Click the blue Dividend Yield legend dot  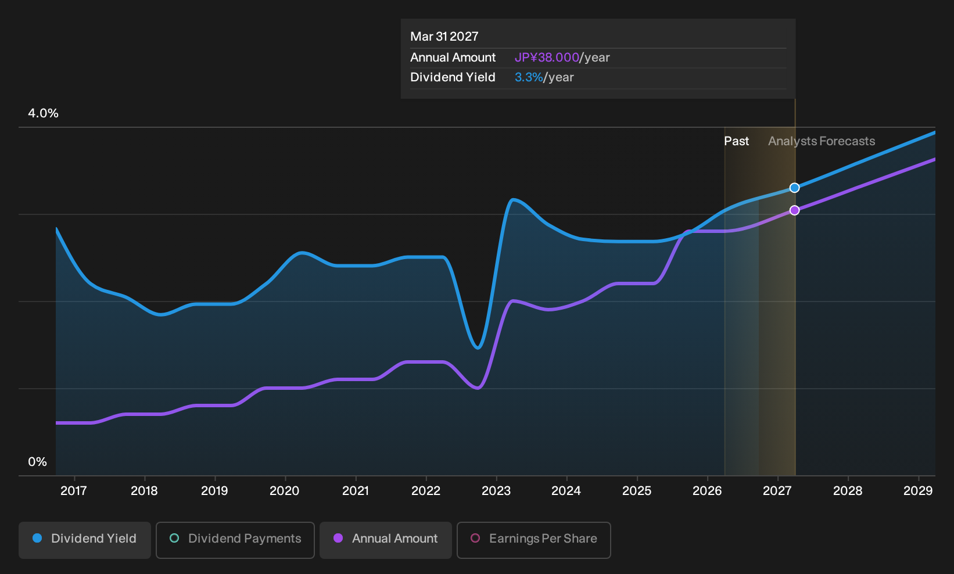click(x=37, y=538)
